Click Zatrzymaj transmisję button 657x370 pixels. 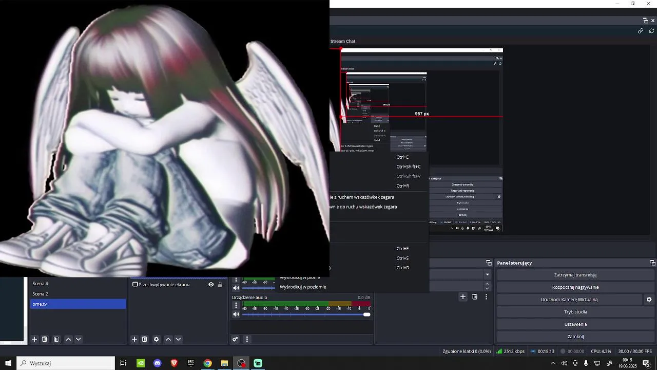click(x=575, y=275)
